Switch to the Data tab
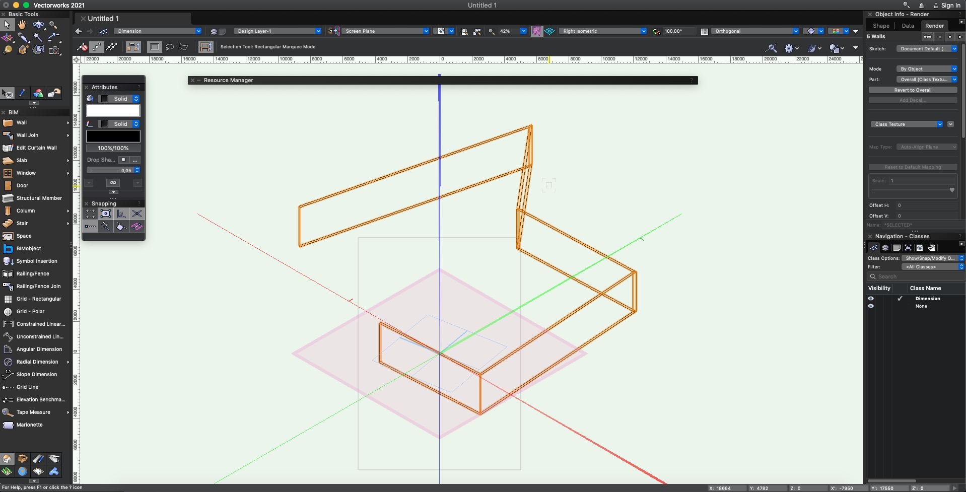Viewport: 966px width, 492px height. (x=908, y=26)
